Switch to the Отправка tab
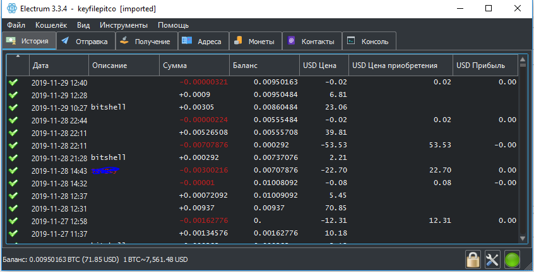Viewport: 534px width, 272px height. (x=86, y=41)
